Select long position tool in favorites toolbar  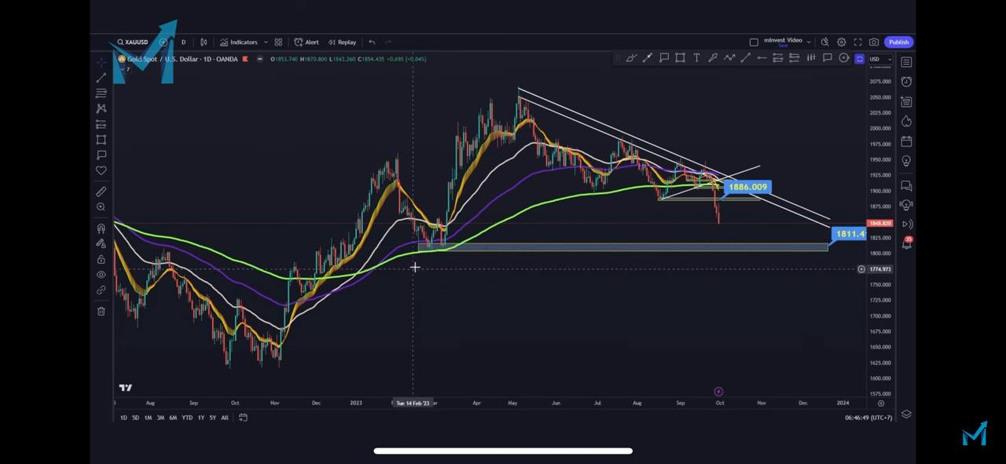coord(778,58)
